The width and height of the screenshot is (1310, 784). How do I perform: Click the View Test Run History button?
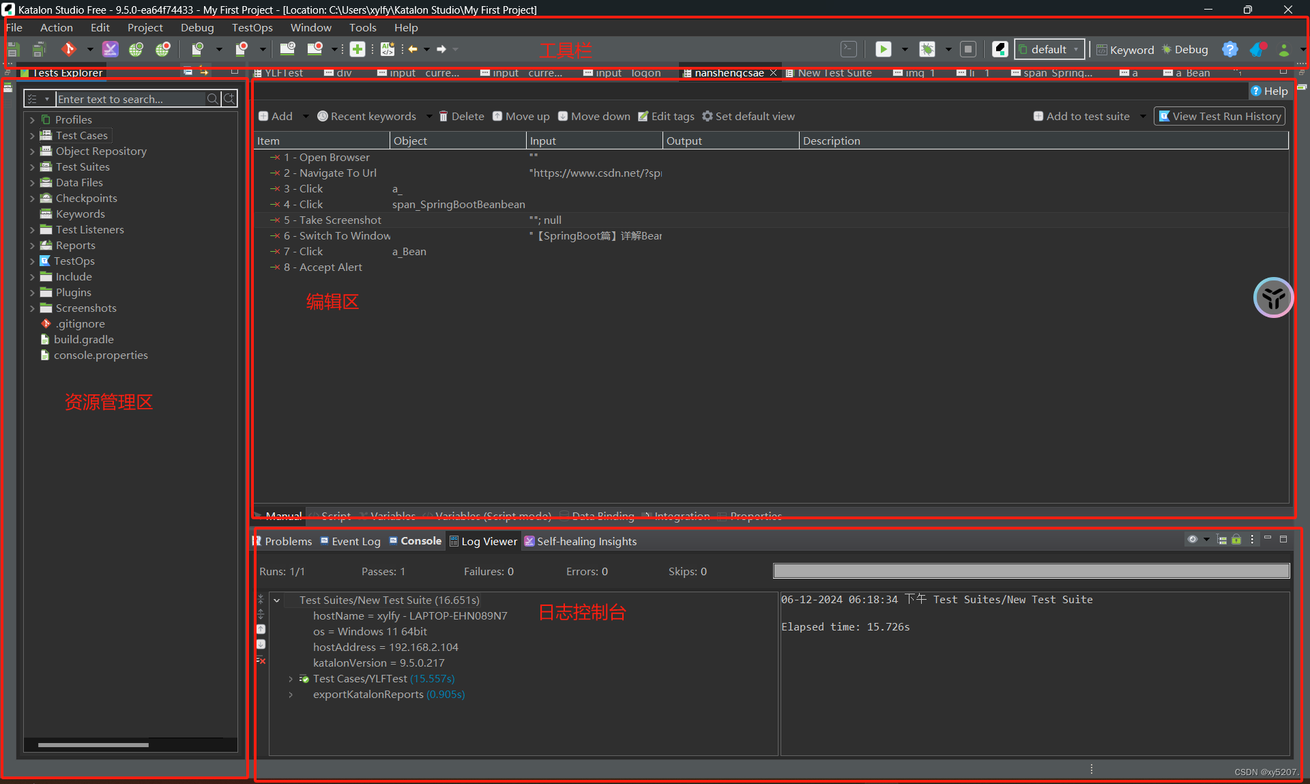pyautogui.click(x=1219, y=116)
